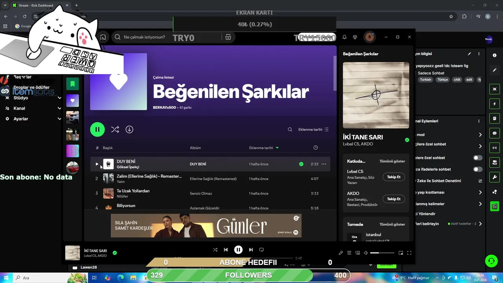Show all tour dates Tümünü göster

click(392, 224)
